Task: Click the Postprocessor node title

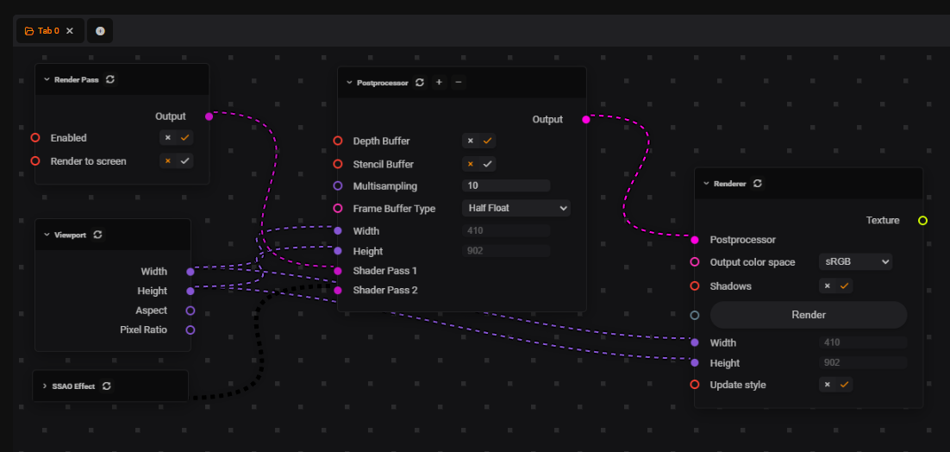Action: coord(382,83)
